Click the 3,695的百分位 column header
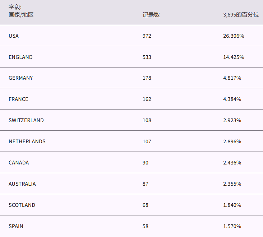Image resolution: width=263 pixels, height=237 pixels. [x=241, y=15]
